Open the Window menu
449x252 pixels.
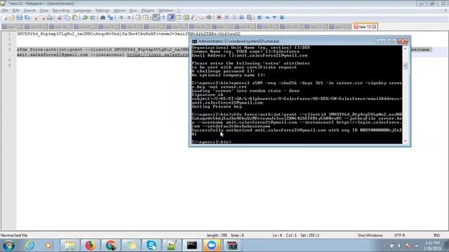(x=166, y=10)
